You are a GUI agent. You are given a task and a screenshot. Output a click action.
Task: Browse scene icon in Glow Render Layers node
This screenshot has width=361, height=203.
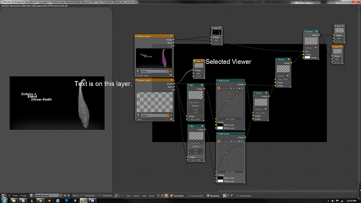click(x=138, y=115)
